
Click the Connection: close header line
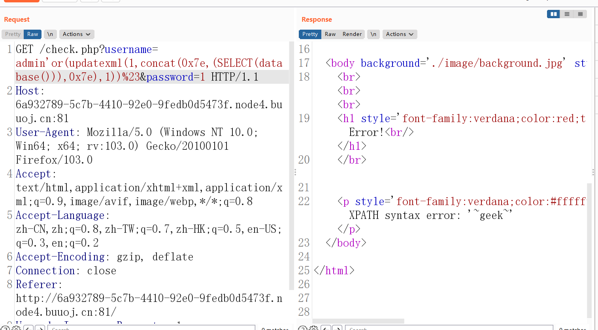[66, 271]
